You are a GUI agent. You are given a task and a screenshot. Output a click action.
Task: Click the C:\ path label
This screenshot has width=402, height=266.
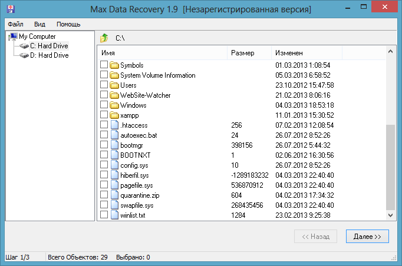pyautogui.click(x=120, y=38)
